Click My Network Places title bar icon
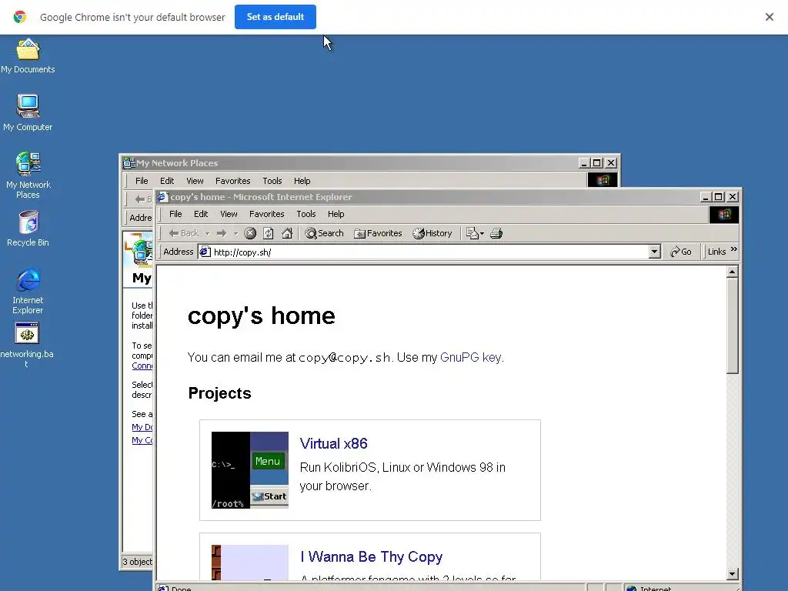788x591 pixels. 129,163
